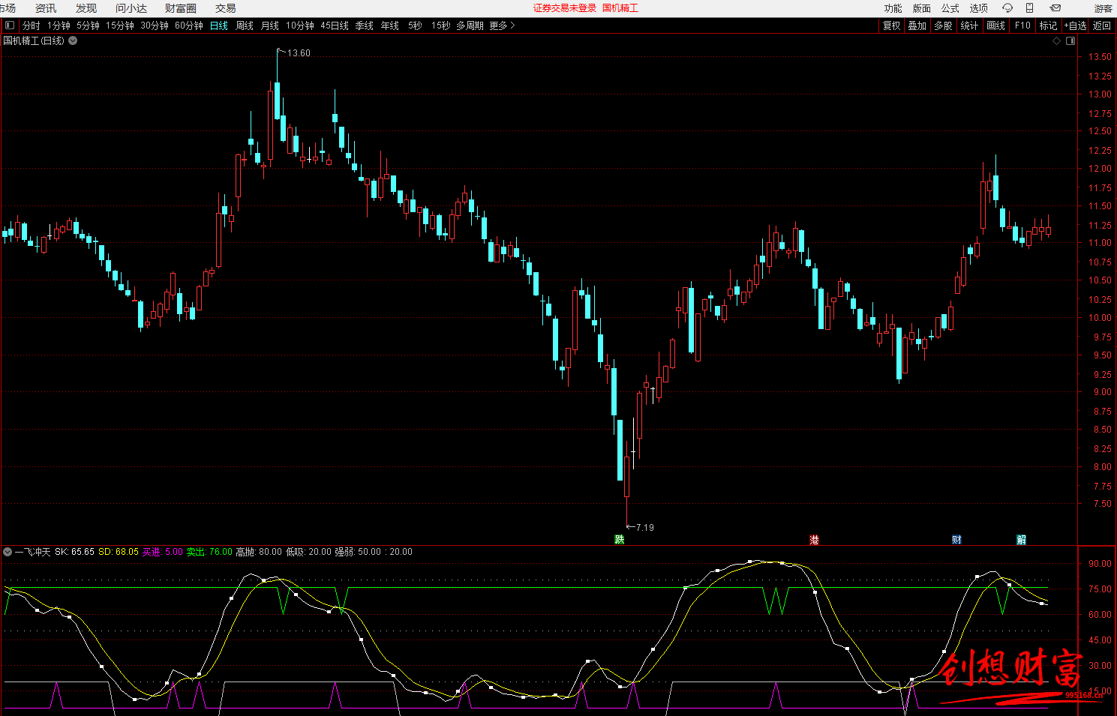Open the 市场 menu
This screenshot has width=1117, height=716.
[8, 8]
